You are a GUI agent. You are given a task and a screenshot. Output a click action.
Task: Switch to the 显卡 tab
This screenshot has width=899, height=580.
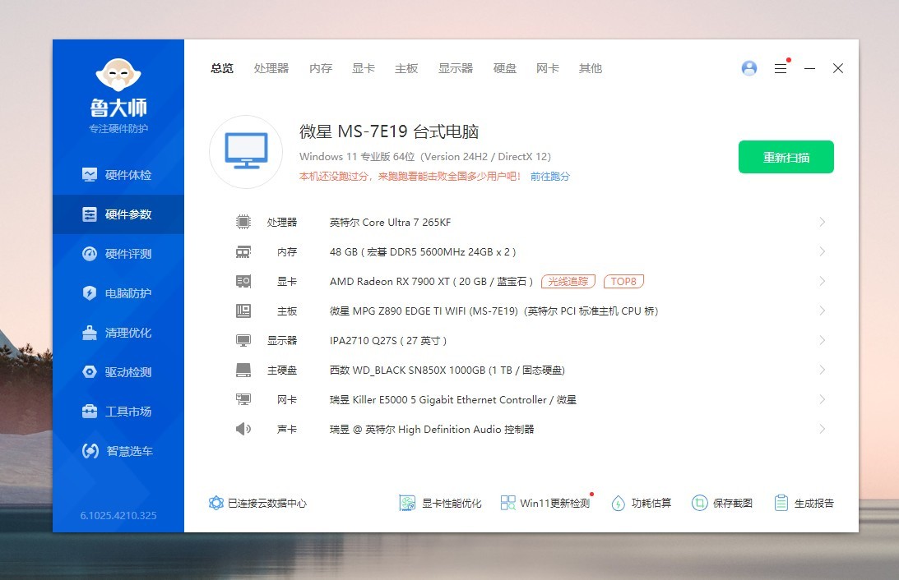click(x=364, y=69)
